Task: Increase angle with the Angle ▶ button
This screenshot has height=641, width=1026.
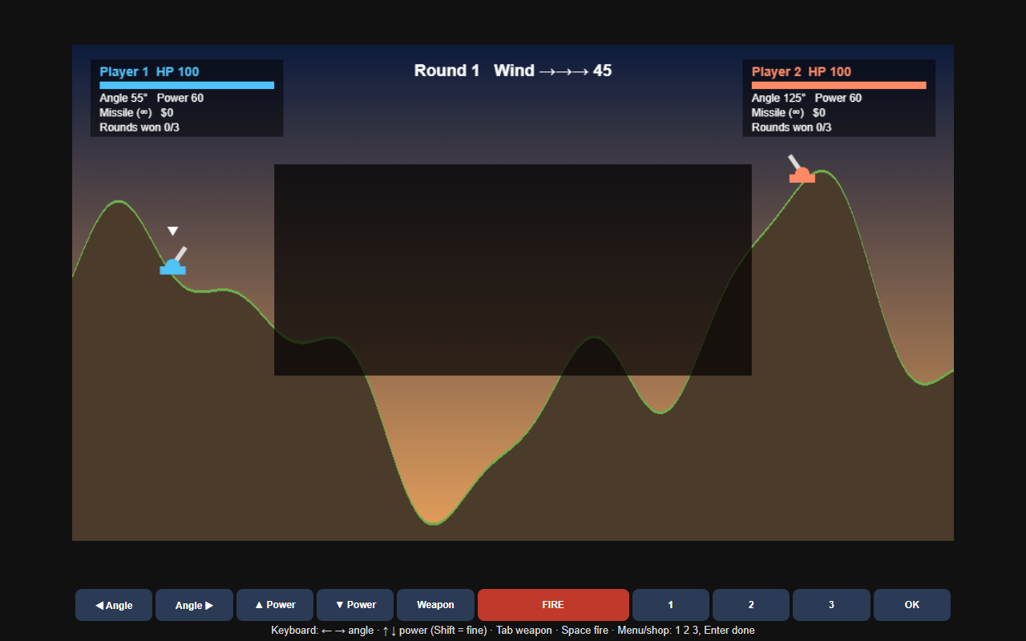Action: (194, 605)
